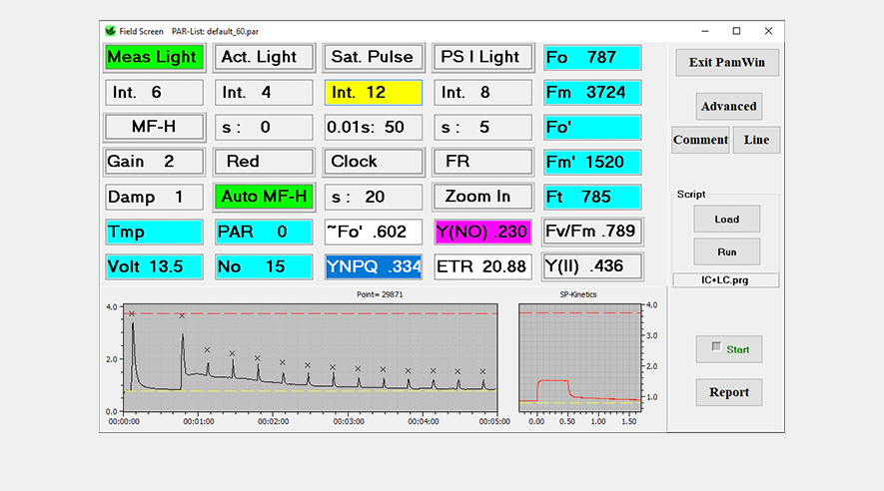
Task: Click the Fm' 1520 value
Action: point(592,162)
